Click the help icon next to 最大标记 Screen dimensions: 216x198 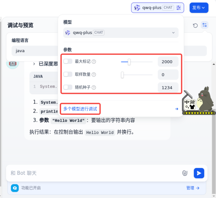pyautogui.click(x=94, y=62)
